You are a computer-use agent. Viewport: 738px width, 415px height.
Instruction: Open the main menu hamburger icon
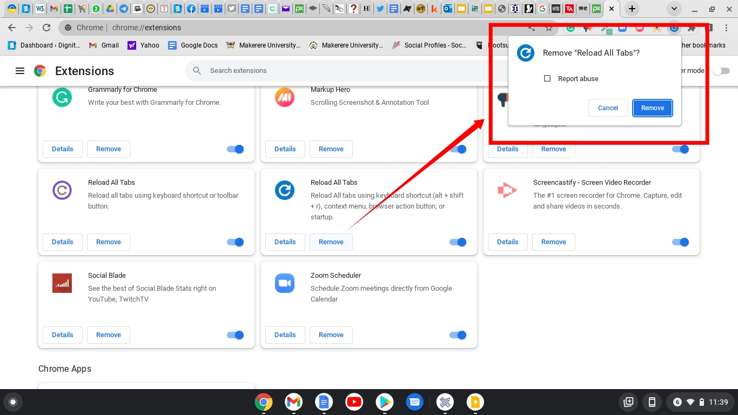tap(20, 71)
